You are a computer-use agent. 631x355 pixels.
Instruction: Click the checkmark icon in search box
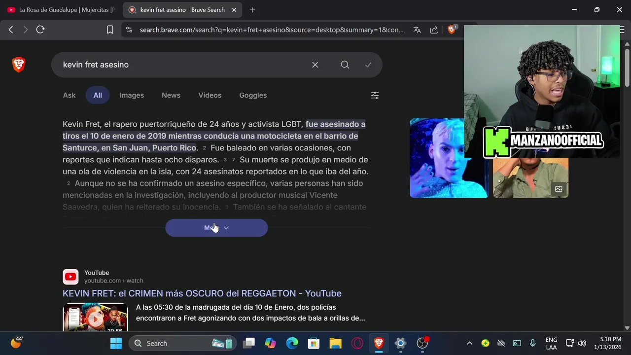click(368, 65)
